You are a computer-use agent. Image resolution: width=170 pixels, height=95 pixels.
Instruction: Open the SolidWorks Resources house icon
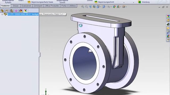point(168,20)
